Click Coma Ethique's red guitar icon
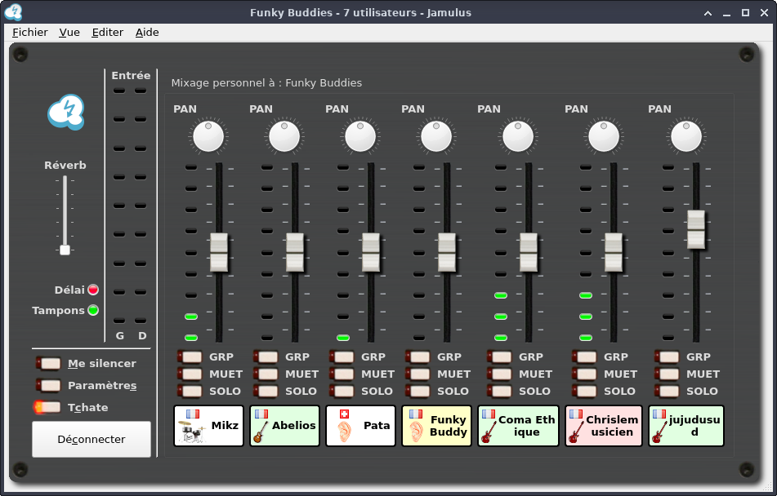777x496 pixels. [489, 432]
